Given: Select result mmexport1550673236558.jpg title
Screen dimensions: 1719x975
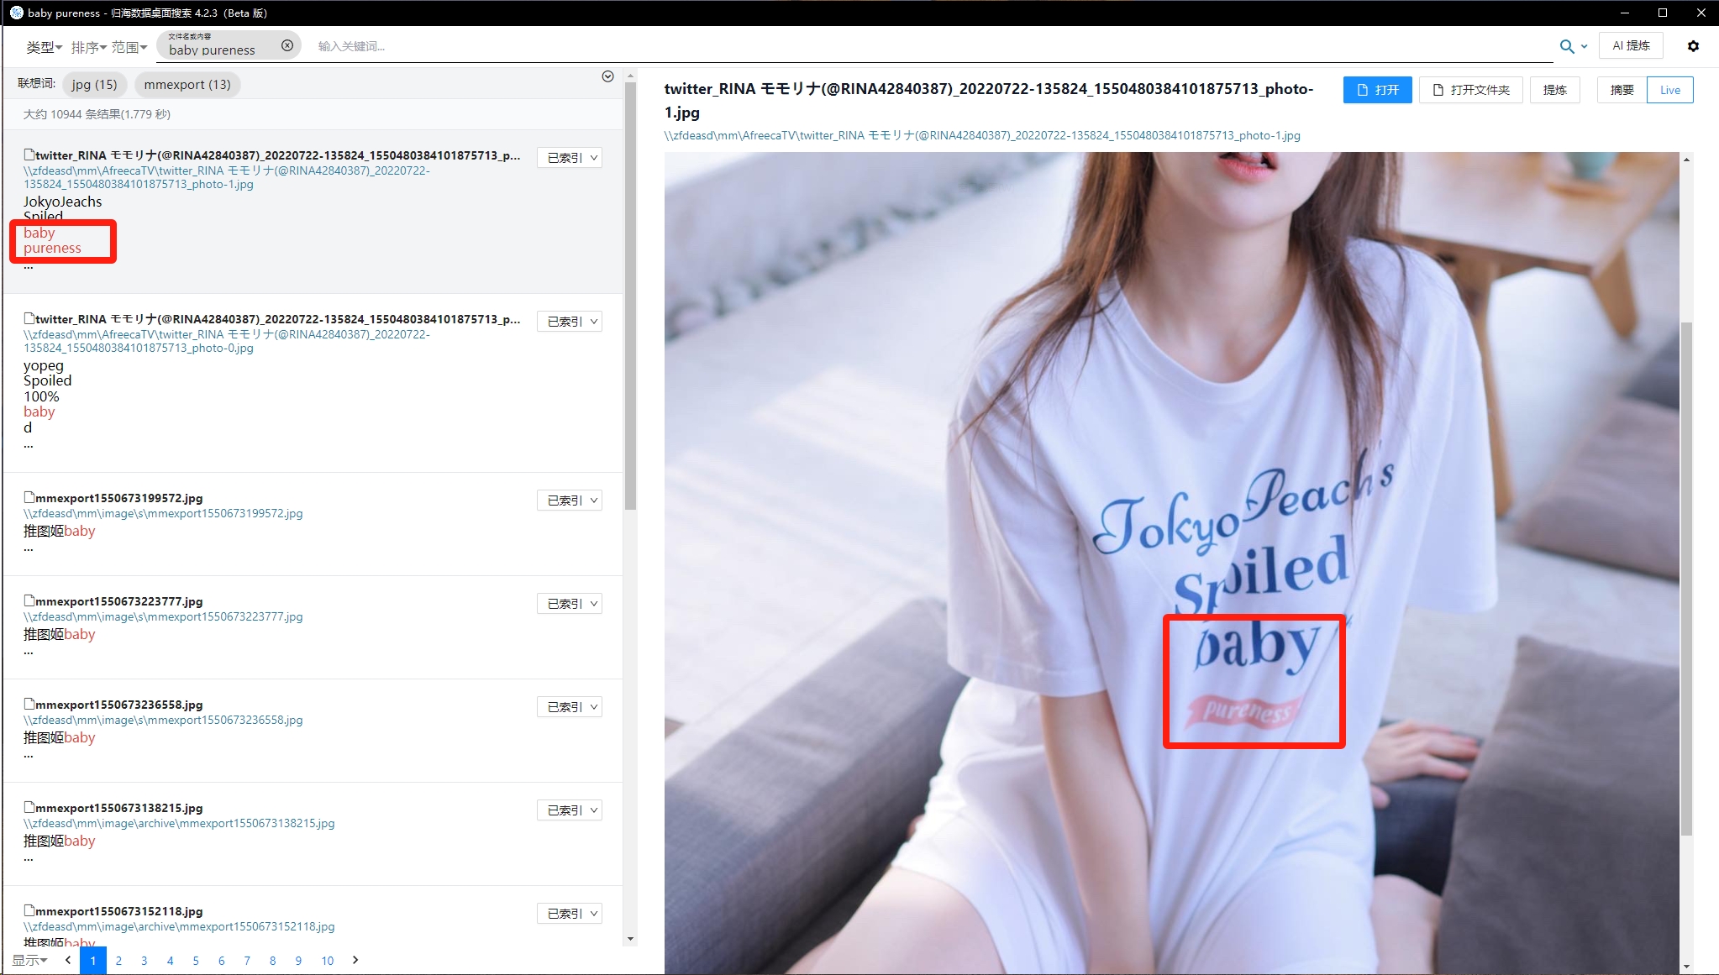Looking at the screenshot, I should (x=118, y=705).
